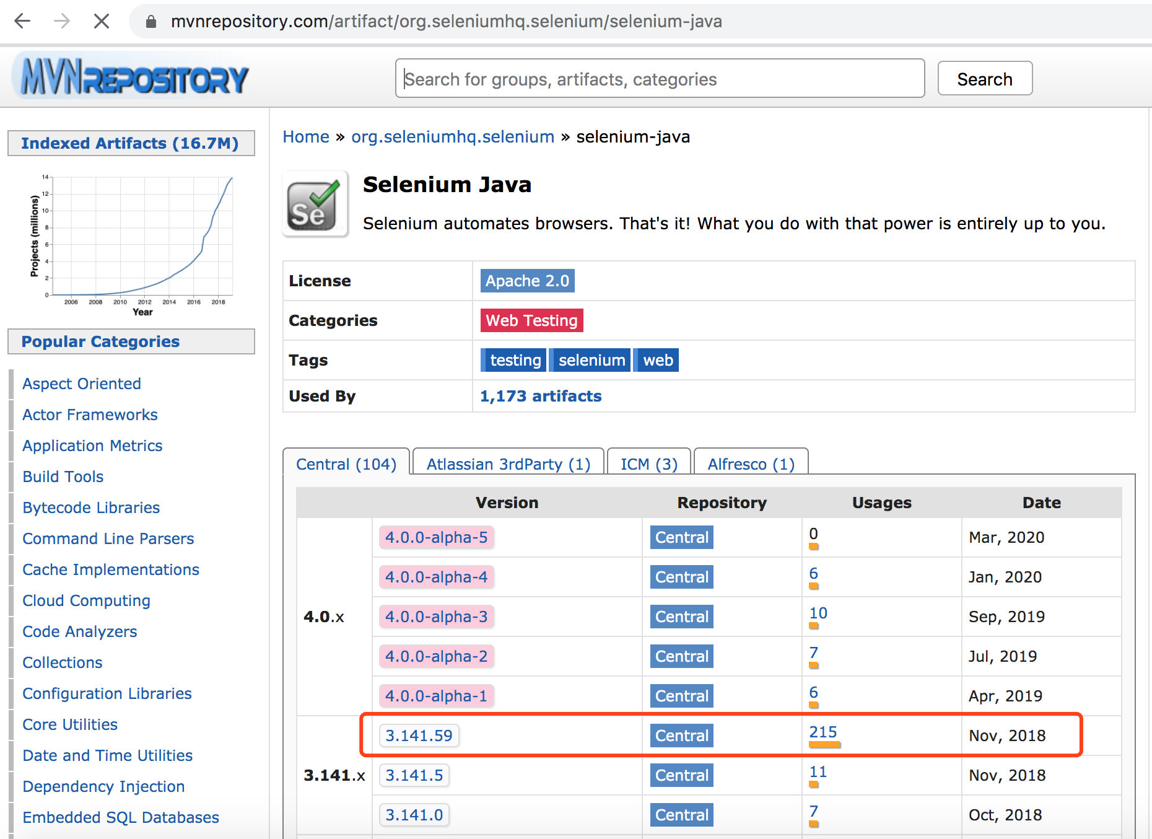
Task: Open Command Line Parsers category
Action: (x=108, y=538)
